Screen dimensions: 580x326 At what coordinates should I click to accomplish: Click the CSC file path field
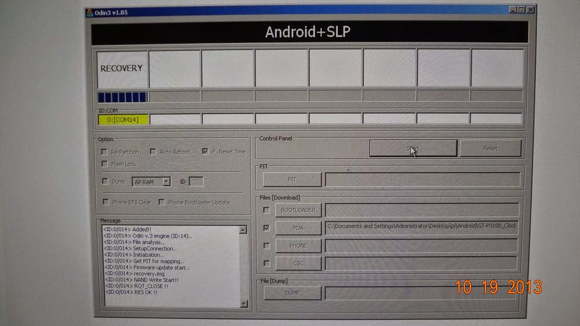click(x=421, y=263)
